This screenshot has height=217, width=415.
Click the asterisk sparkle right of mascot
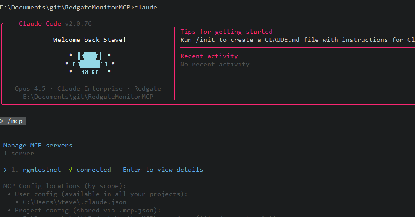point(113,64)
